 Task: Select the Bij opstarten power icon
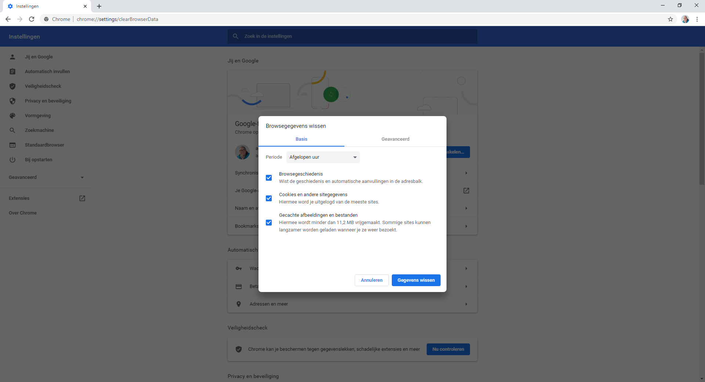(x=12, y=159)
